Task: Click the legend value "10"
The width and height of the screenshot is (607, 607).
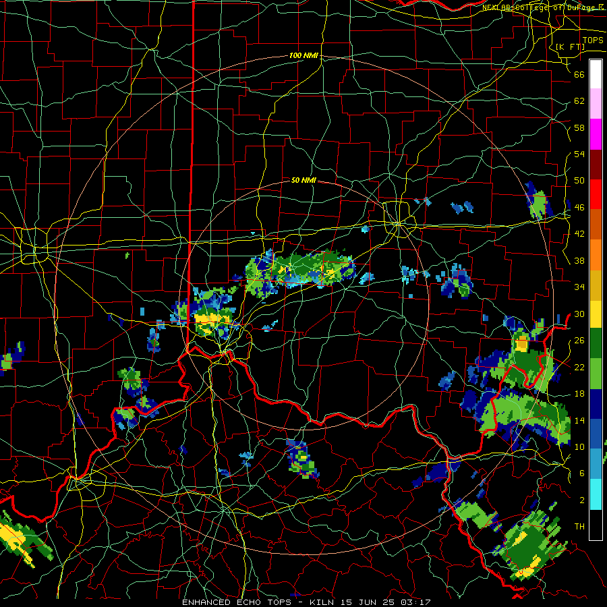Action: click(x=579, y=446)
